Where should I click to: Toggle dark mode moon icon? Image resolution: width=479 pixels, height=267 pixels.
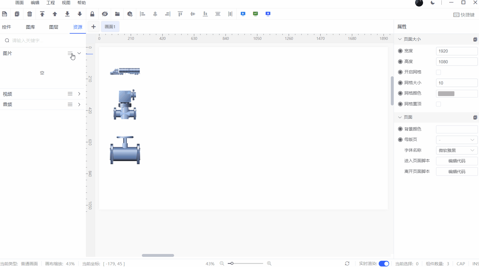point(433,3)
